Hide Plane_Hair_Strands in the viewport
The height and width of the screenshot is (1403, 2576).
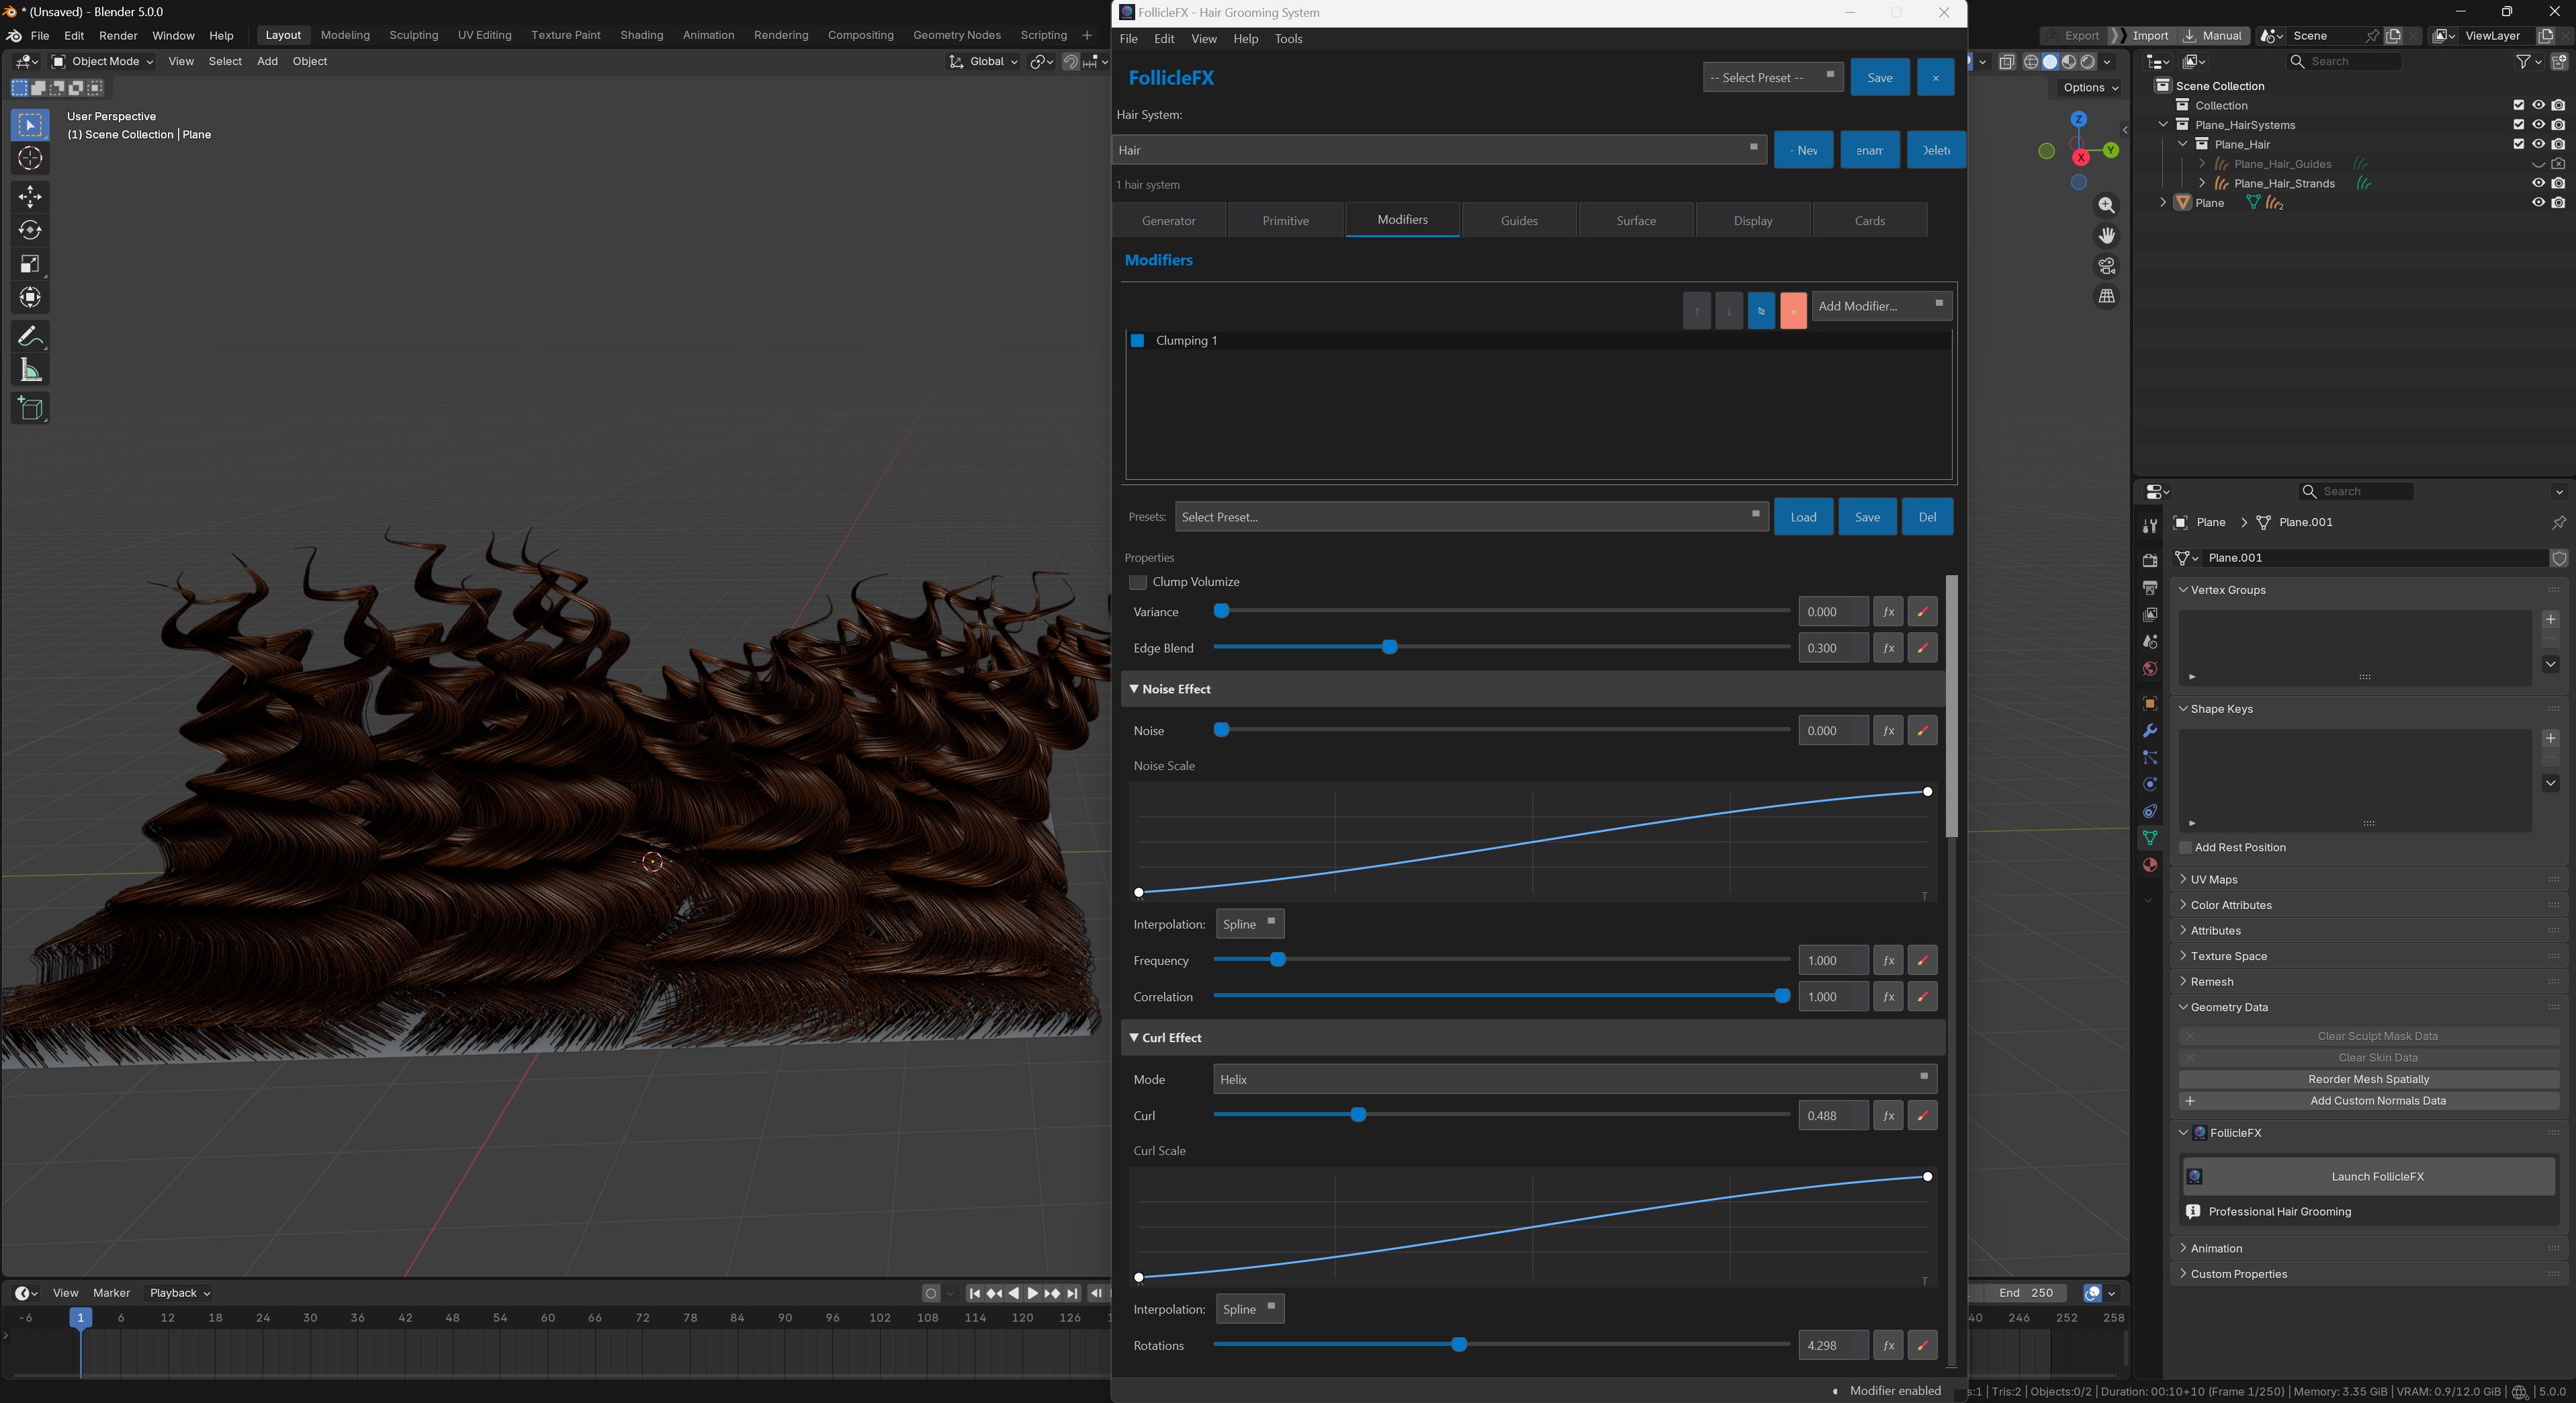2538,183
